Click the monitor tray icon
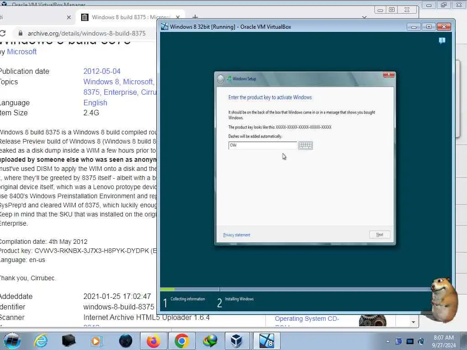Viewport: 467px width, 350px height. point(410,341)
